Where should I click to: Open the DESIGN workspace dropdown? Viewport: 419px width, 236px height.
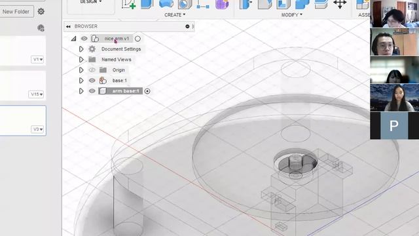91,1
